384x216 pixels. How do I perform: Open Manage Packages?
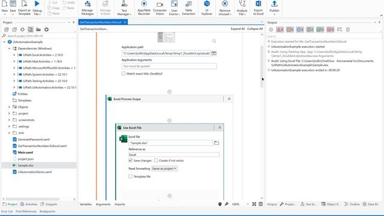pyautogui.click(x=88, y=4)
